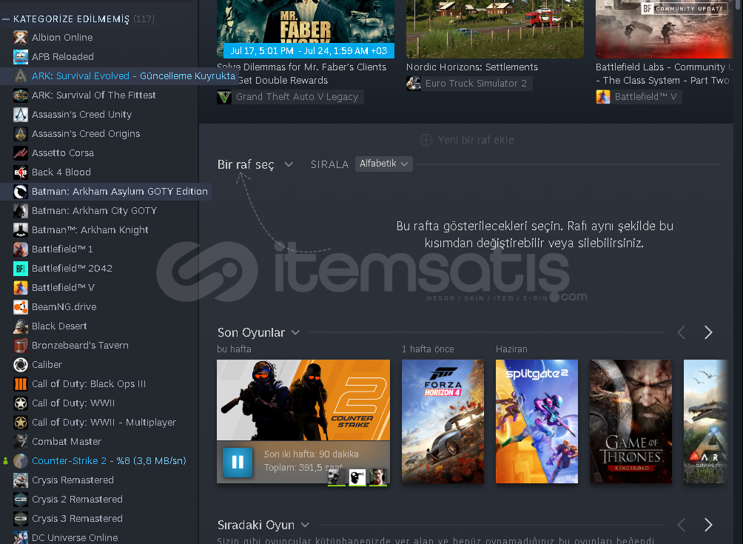Show previous games in Son Oyunlar shelf

click(x=682, y=332)
